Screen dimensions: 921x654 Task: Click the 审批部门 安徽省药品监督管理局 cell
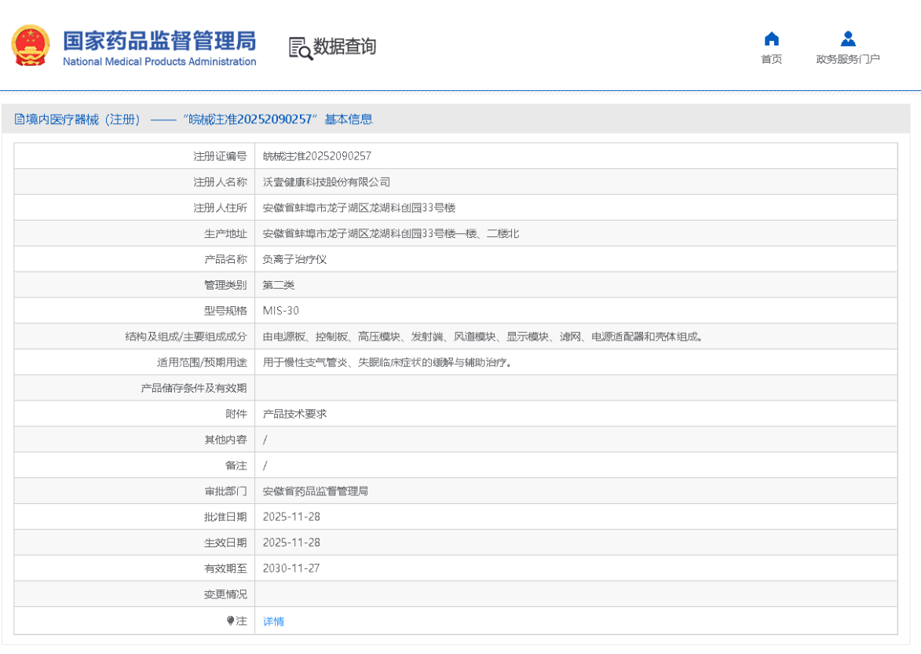314,491
